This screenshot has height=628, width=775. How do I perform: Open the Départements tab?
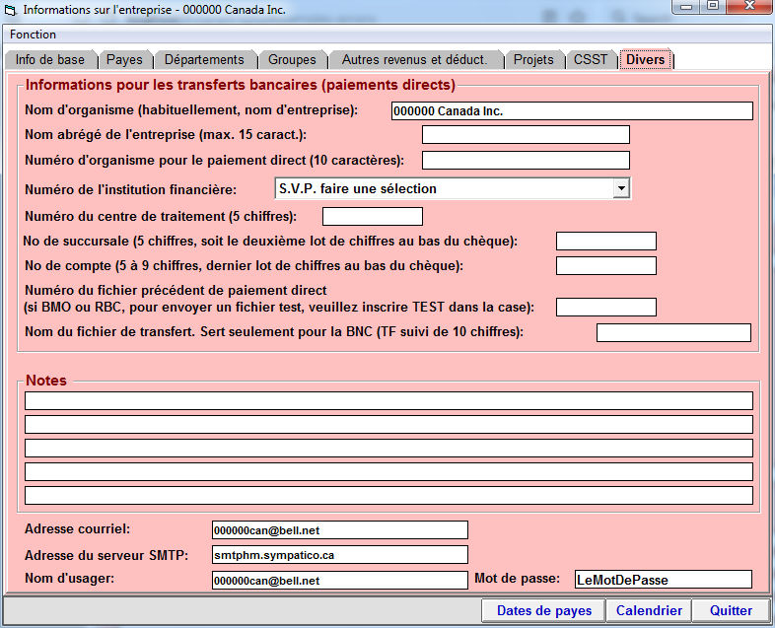[x=204, y=60]
